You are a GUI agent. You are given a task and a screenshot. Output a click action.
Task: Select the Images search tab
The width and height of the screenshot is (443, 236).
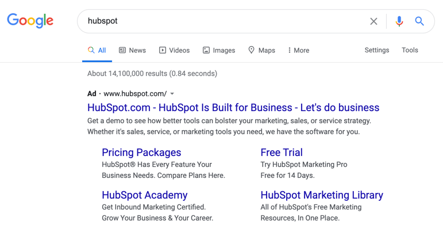click(x=219, y=50)
